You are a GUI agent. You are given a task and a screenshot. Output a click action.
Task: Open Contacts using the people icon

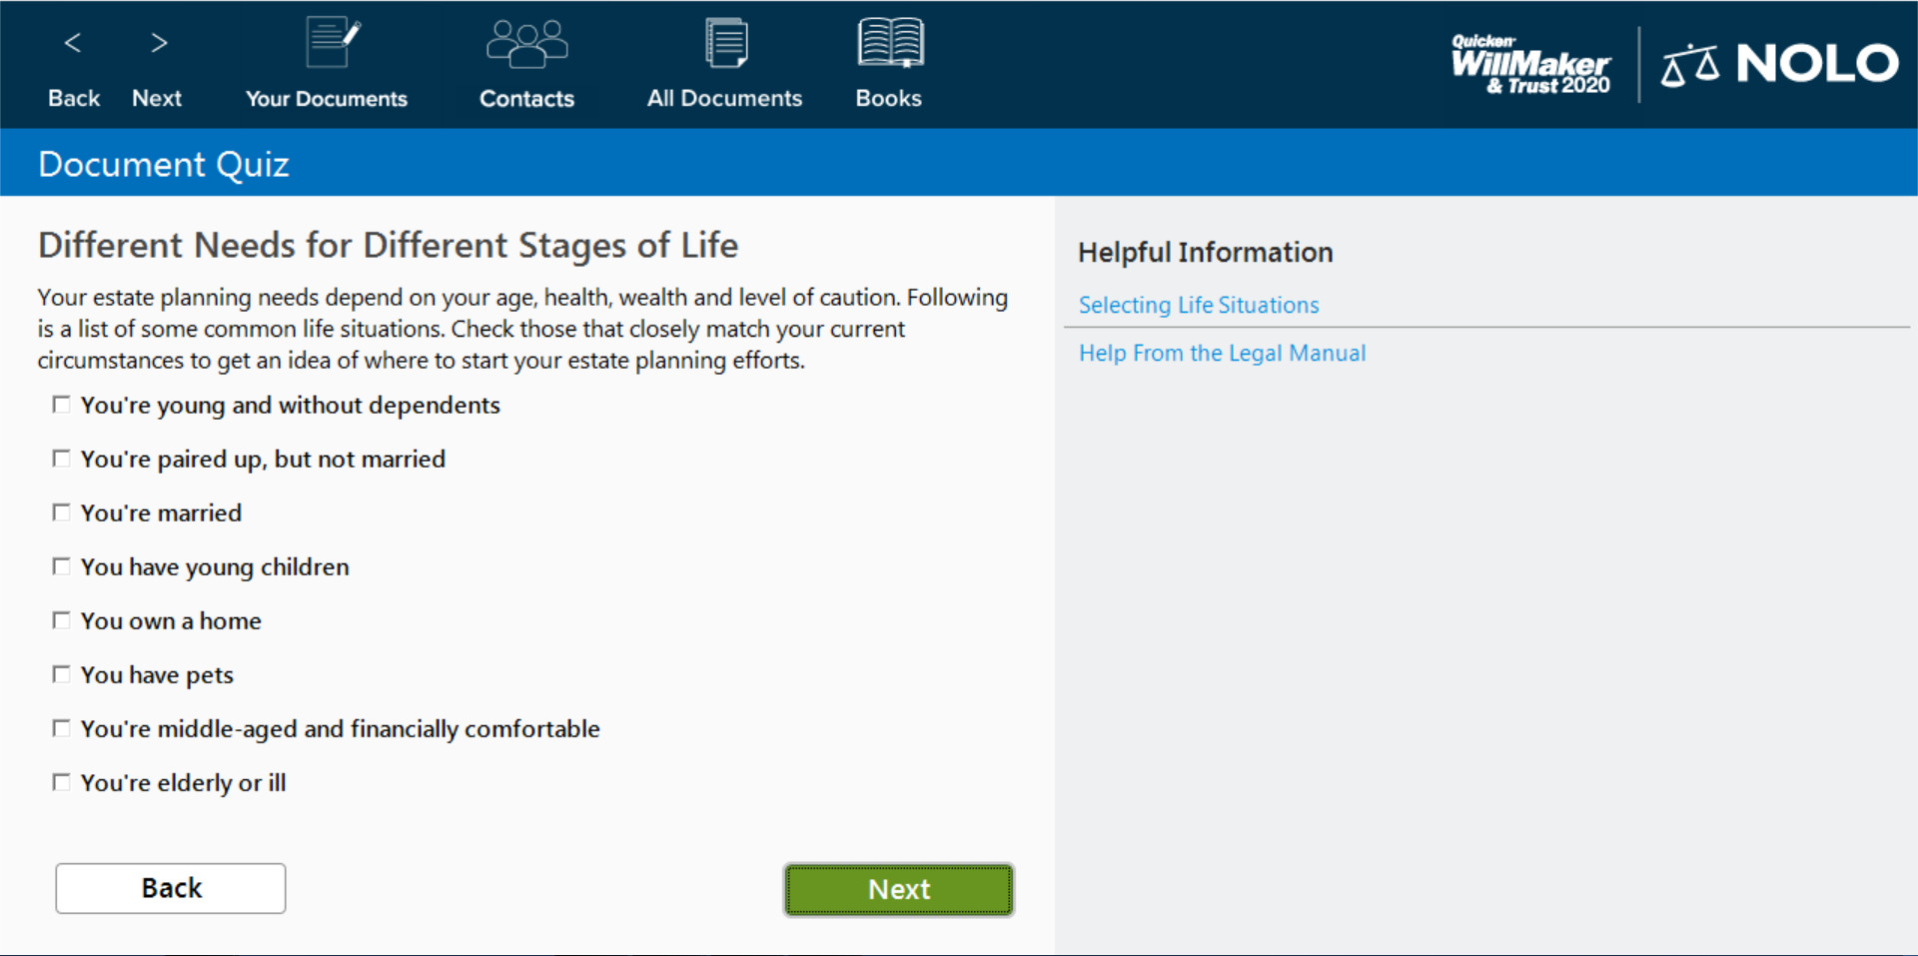click(x=526, y=42)
